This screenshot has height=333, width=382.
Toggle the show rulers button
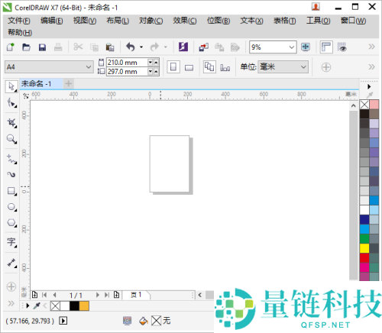click(x=326, y=47)
